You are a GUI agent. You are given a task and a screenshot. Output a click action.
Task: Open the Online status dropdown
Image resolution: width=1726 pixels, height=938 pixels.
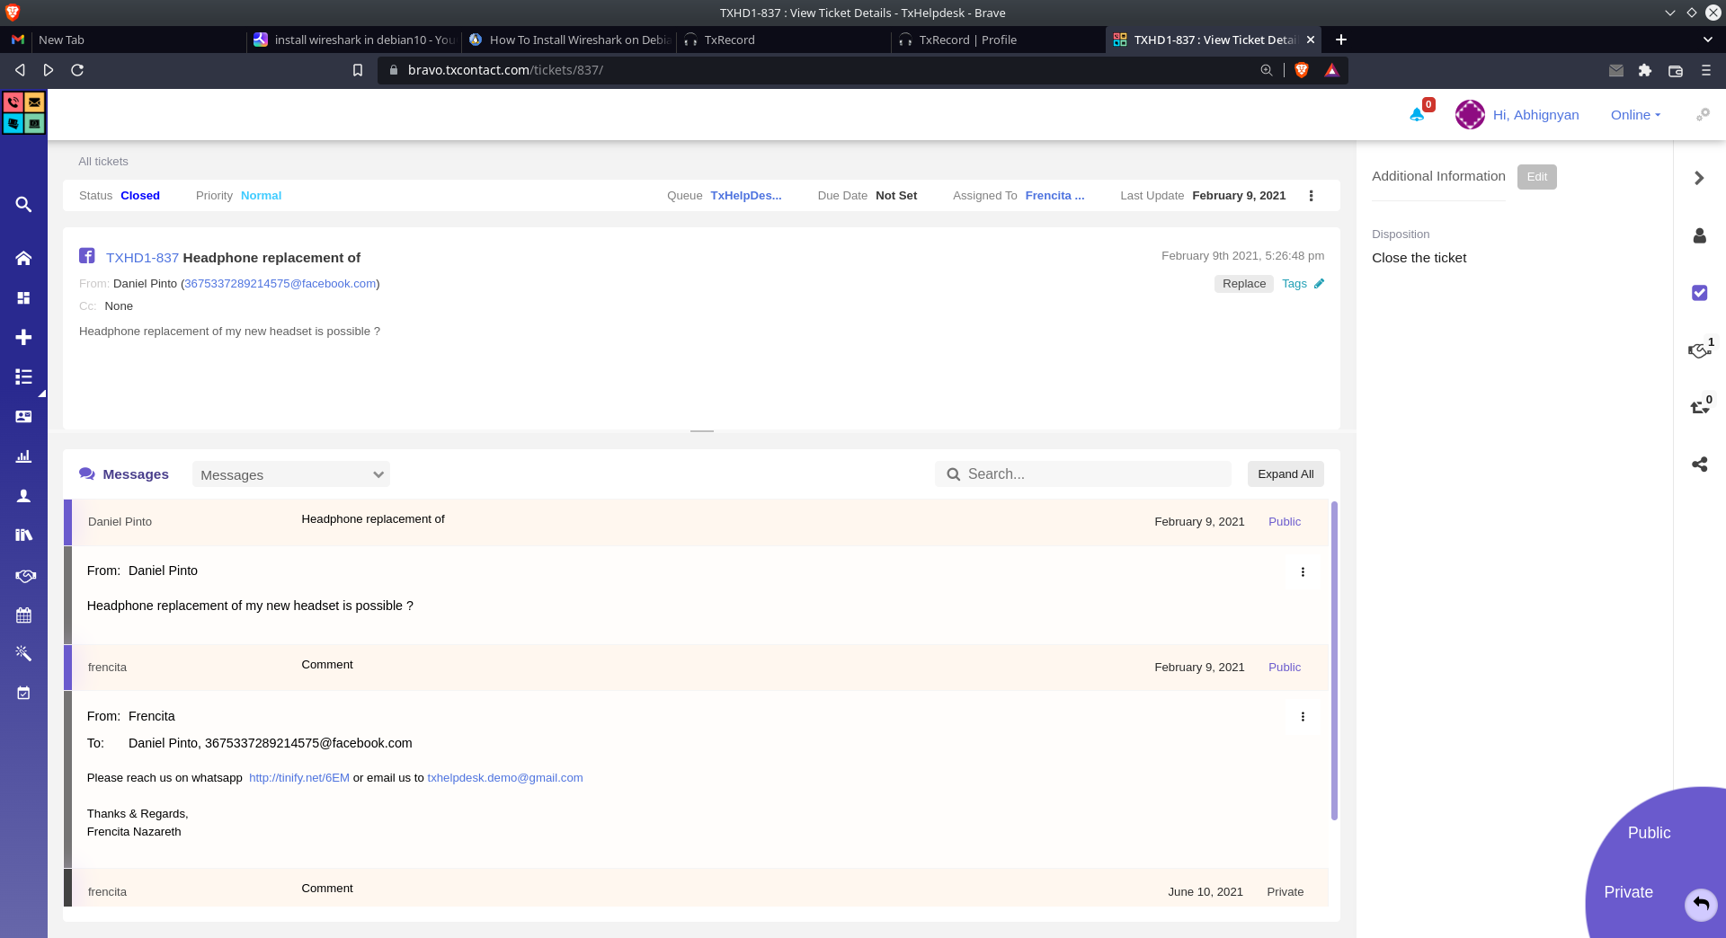[x=1635, y=115]
